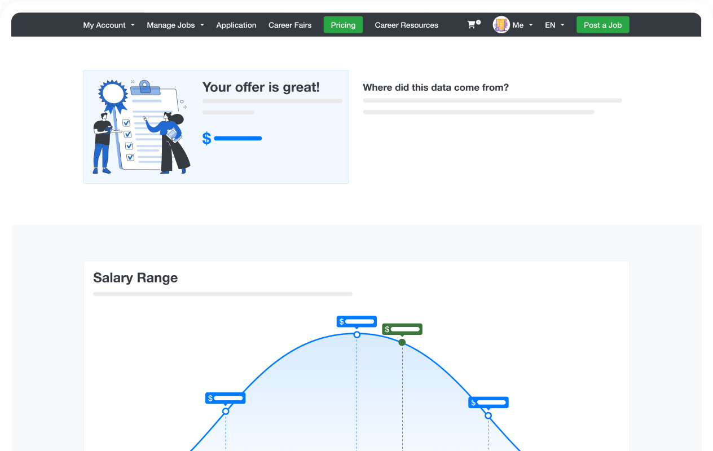Select Application in the navigation bar
The width and height of the screenshot is (713, 451).
click(236, 25)
